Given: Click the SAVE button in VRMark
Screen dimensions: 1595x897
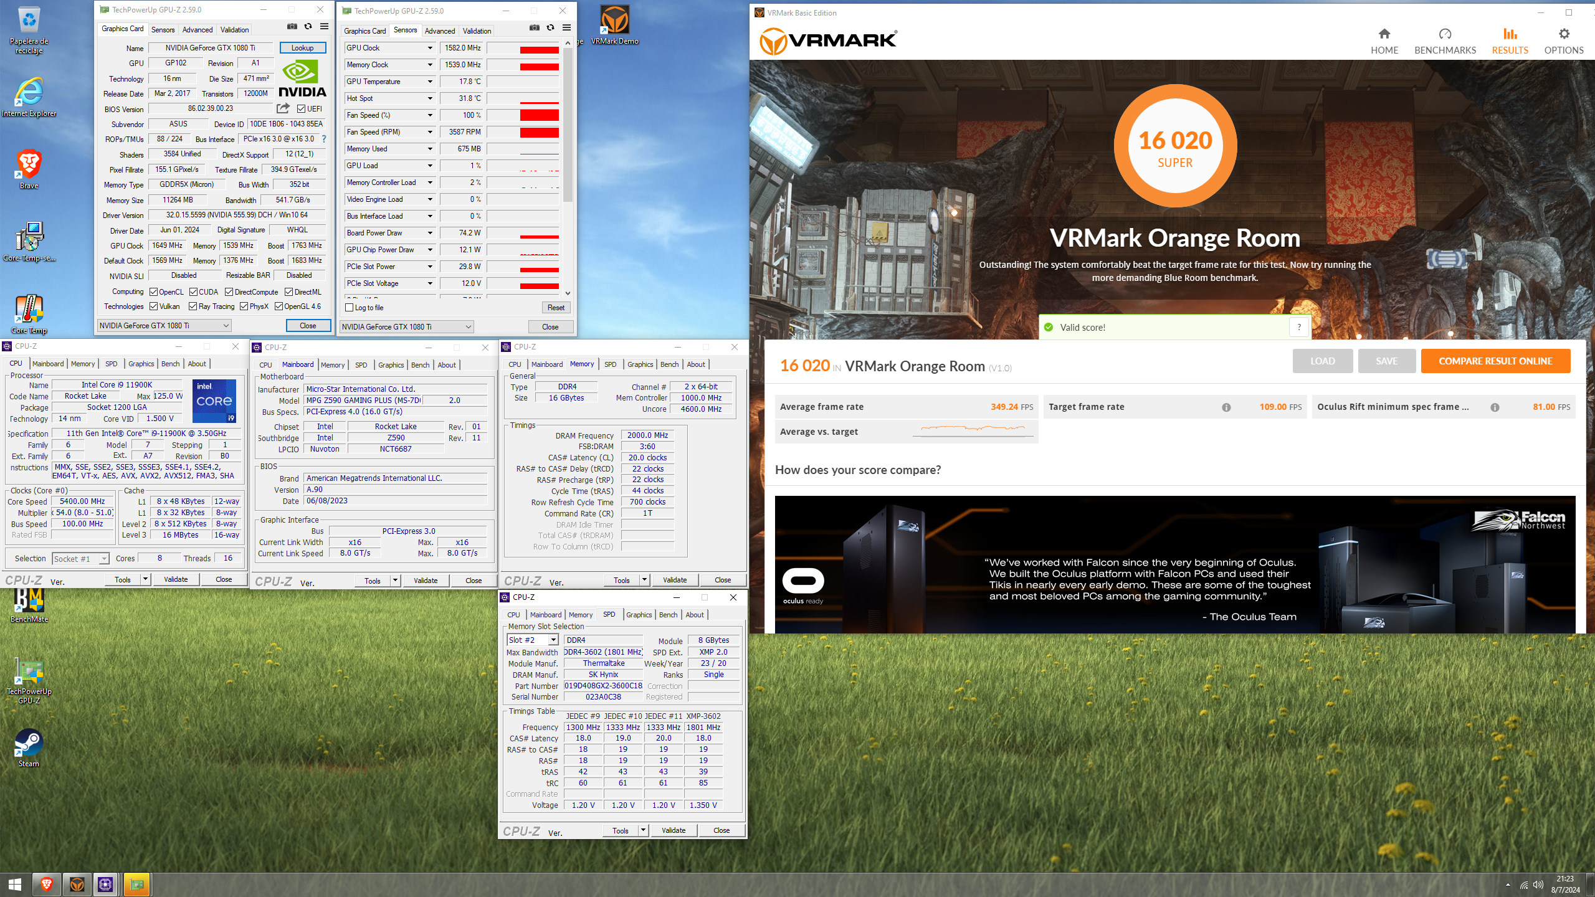Looking at the screenshot, I should click(1387, 361).
